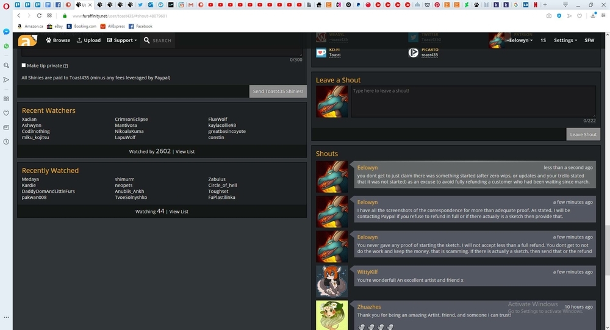
Task: Open the tab list menu
Action: point(565,5)
